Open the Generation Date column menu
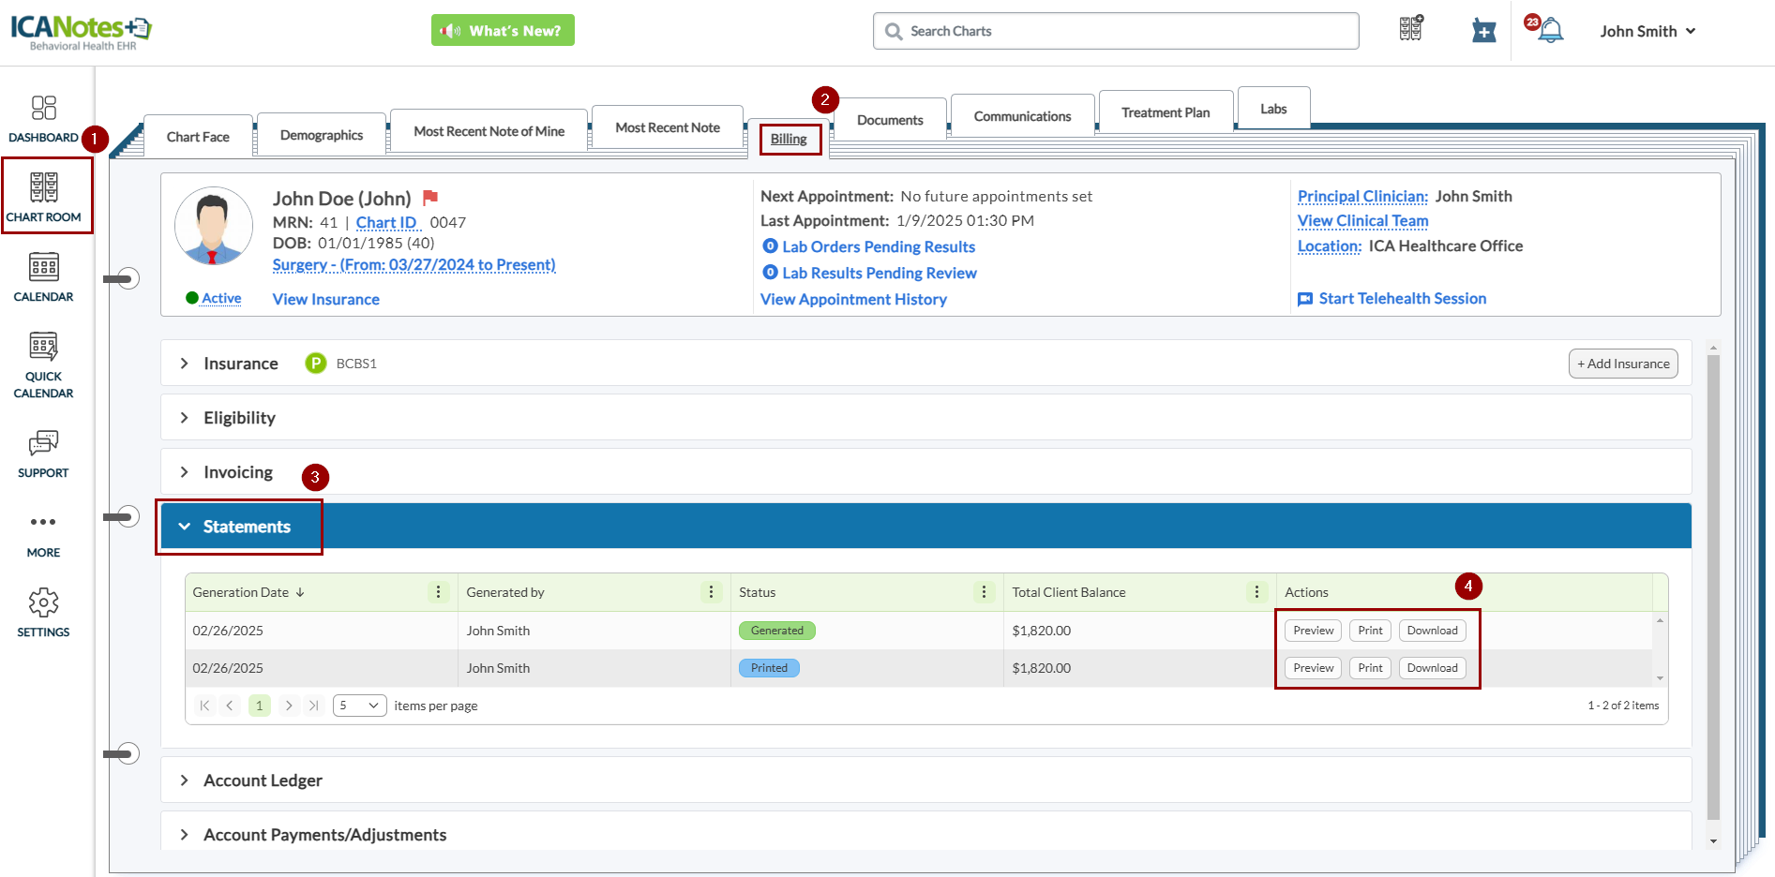The width and height of the screenshot is (1775, 877). [438, 592]
